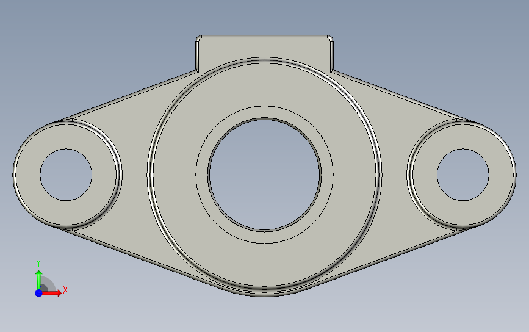Click the blue origin sphere of the triad
Screen dimensions: 529x332
point(39,293)
